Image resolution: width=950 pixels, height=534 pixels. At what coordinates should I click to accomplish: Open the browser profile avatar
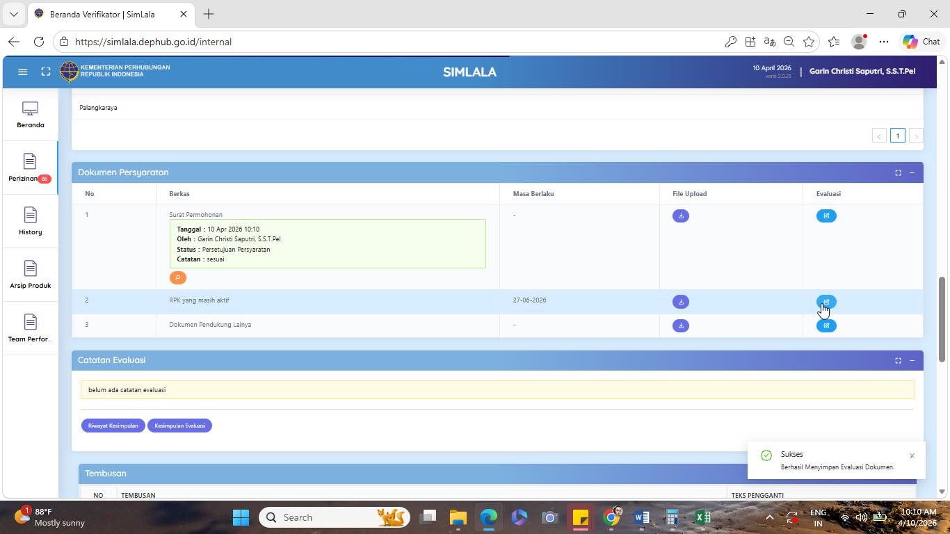point(860,42)
